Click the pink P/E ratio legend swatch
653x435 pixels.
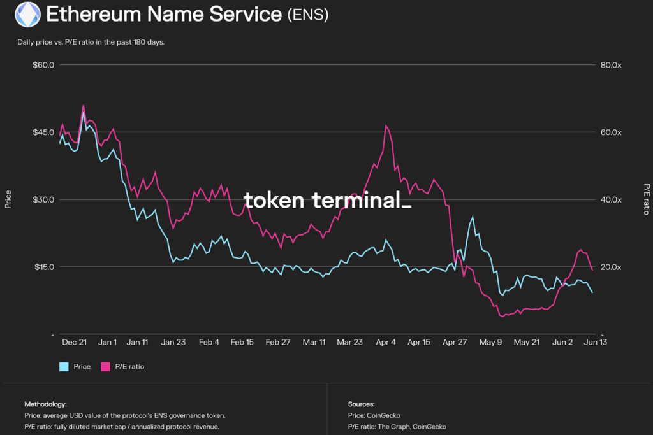pyautogui.click(x=106, y=366)
